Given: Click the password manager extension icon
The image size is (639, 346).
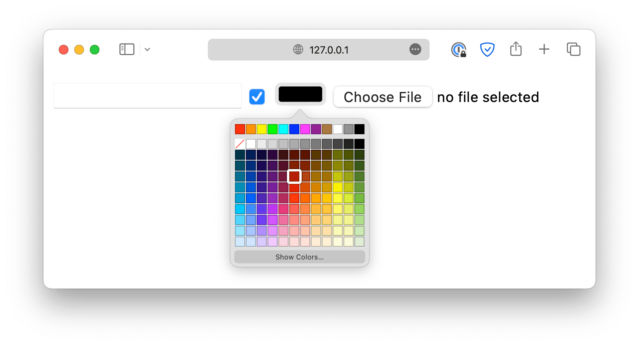Looking at the screenshot, I should [459, 50].
